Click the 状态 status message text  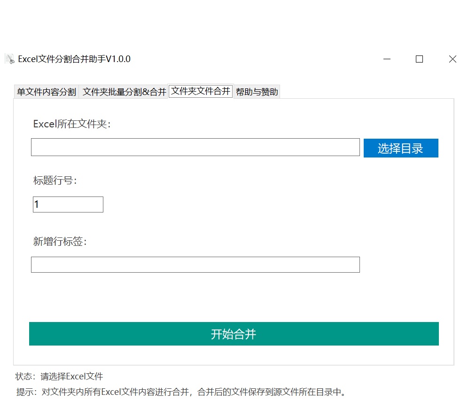coord(59,376)
